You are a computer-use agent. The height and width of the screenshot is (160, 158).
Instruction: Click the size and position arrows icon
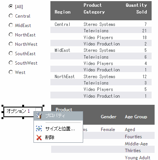(x=39, y=128)
